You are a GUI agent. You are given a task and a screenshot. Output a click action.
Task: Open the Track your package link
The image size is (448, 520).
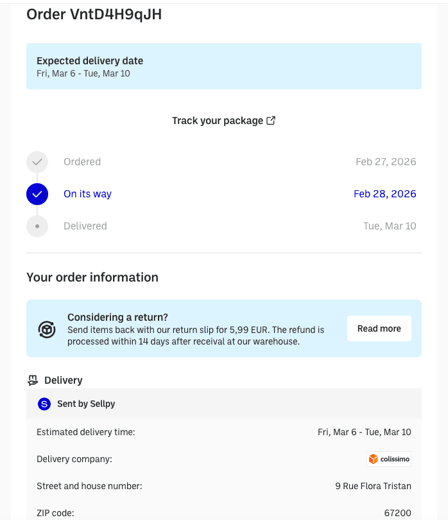click(218, 121)
